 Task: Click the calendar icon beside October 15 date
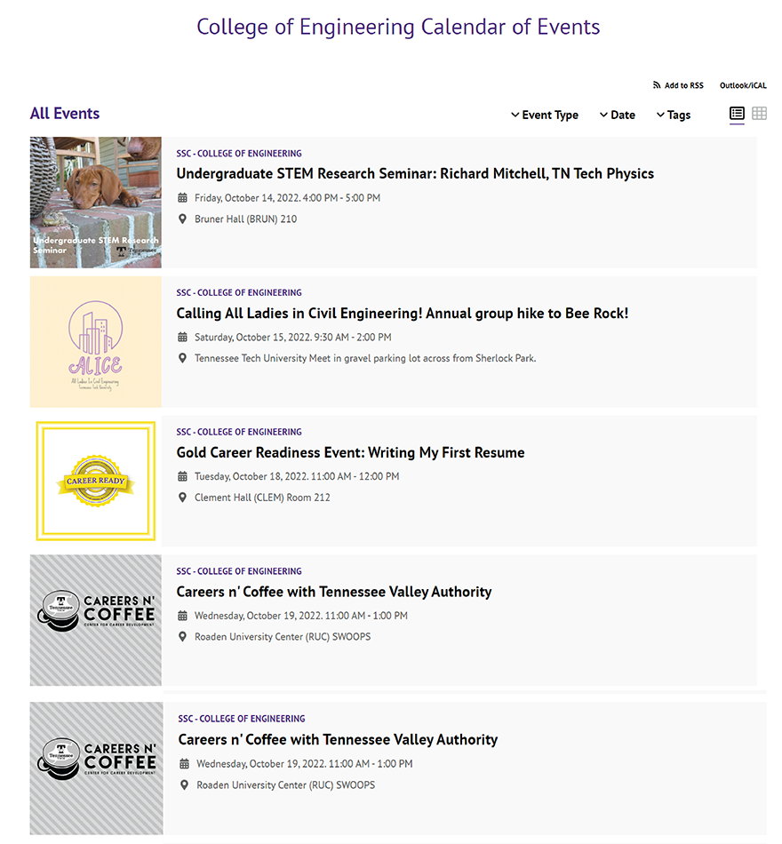click(183, 338)
